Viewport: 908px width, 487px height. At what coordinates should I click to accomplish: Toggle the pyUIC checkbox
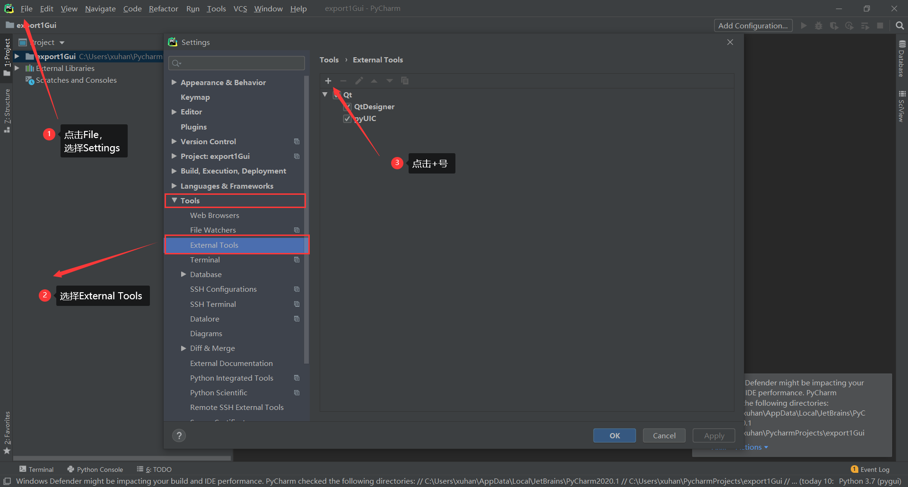tap(348, 119)
